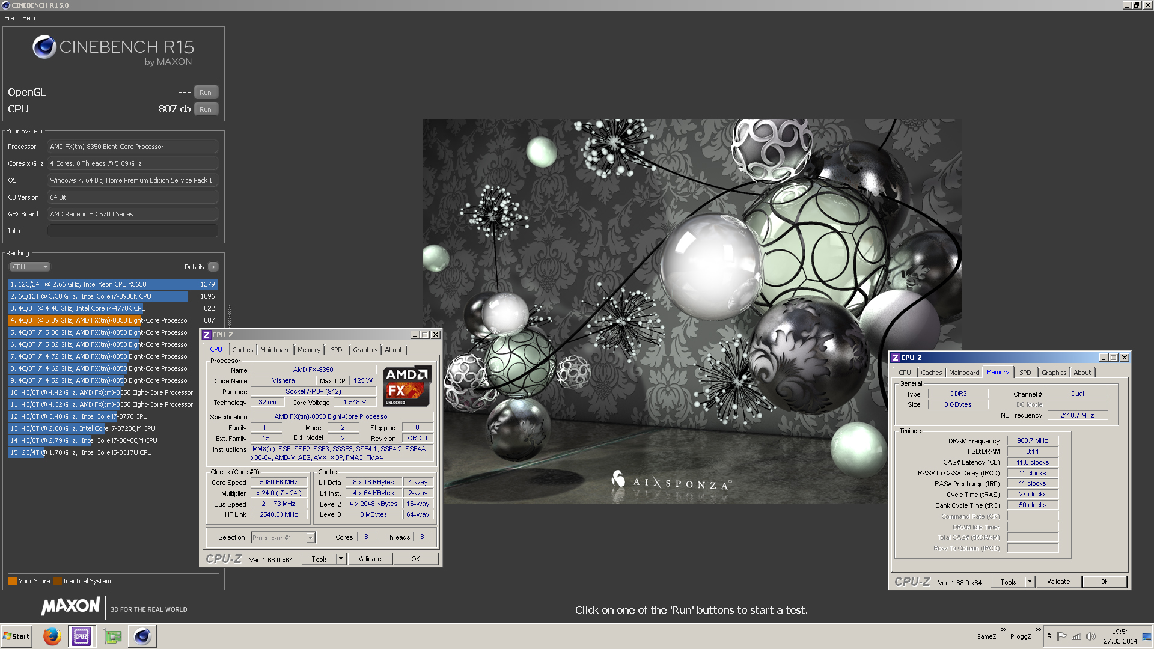Open the Help menu
This screenshot has width=1154, height=649.
click(x=29, y=18)
